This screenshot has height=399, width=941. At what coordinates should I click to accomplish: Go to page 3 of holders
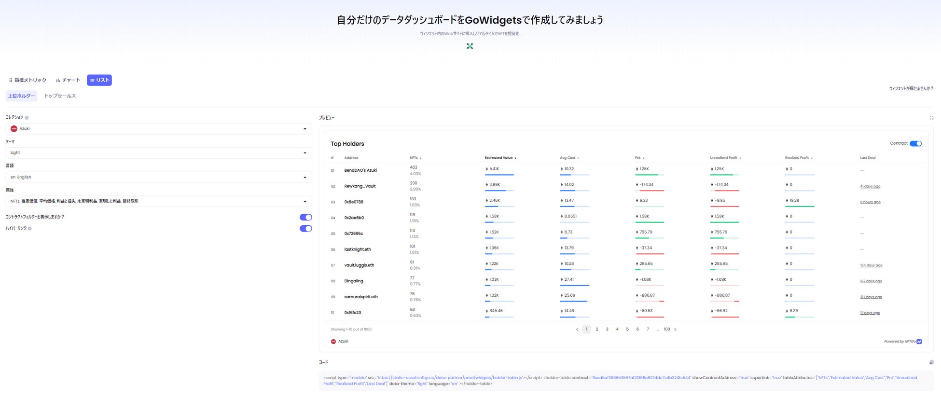coord(607,330)
